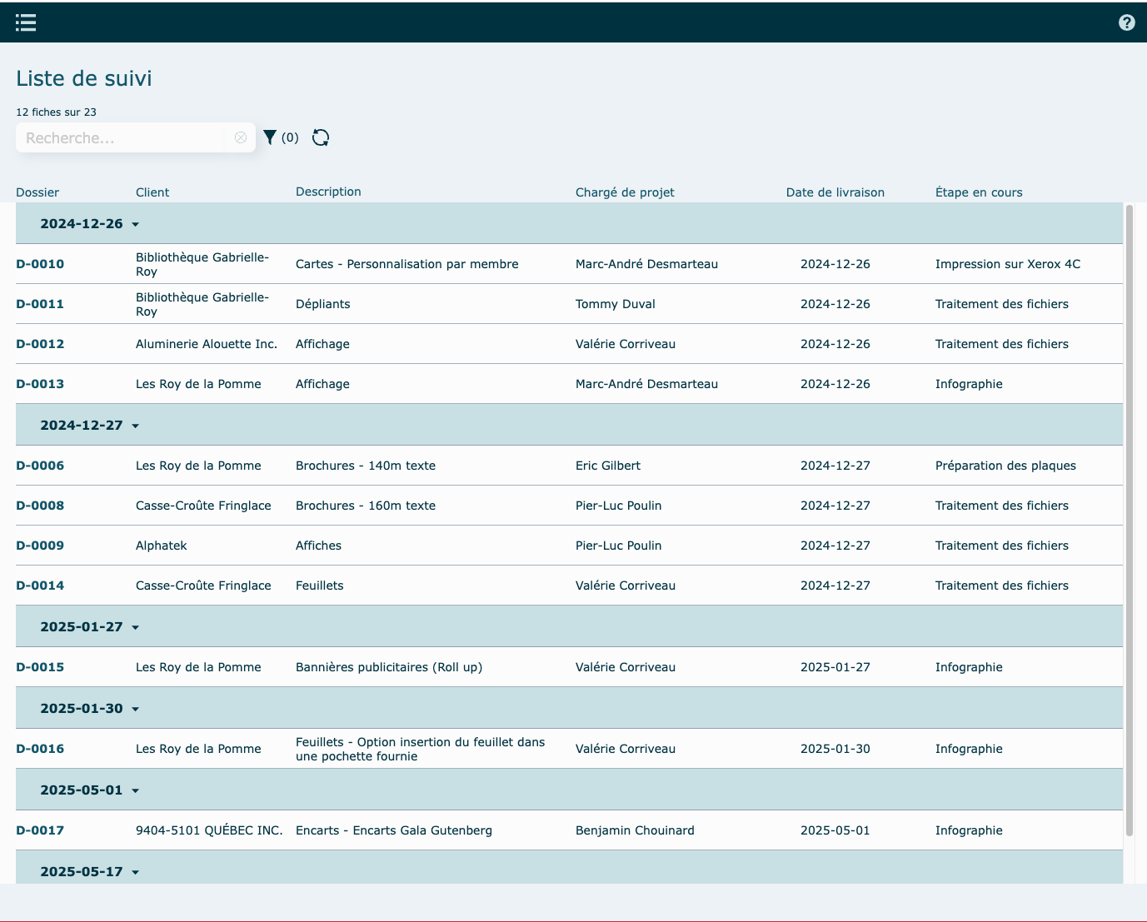
Task: Collapse the 2025-01-27 date group
Action: [135, 627]
